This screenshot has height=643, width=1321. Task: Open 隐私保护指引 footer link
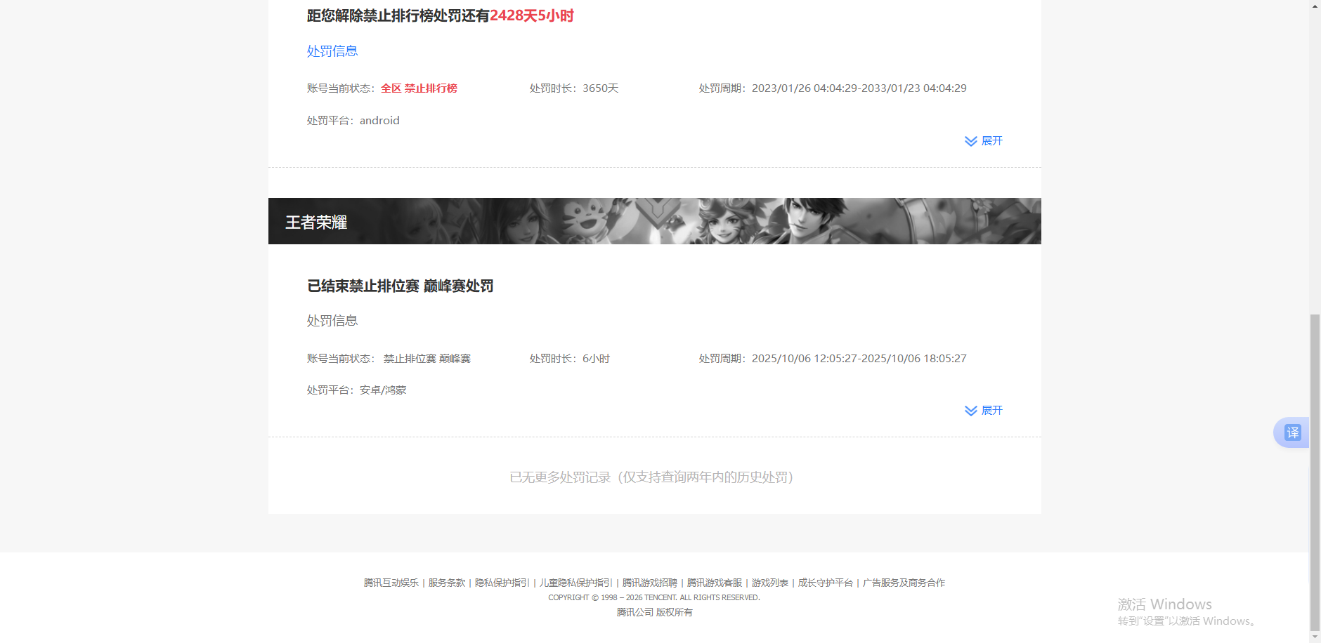pos(502,583)
